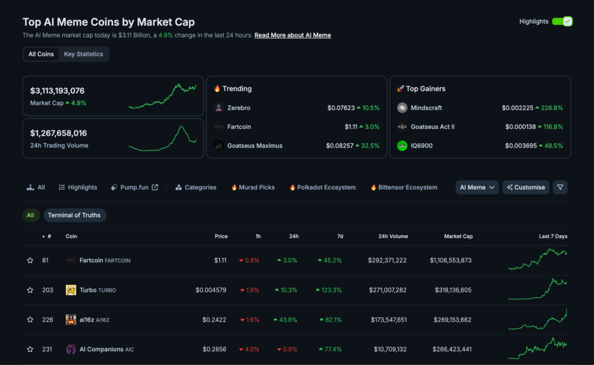This screenshot has height=365, width=594.
Task: Open Bittensor Ecosystem category
Action: 404,187
